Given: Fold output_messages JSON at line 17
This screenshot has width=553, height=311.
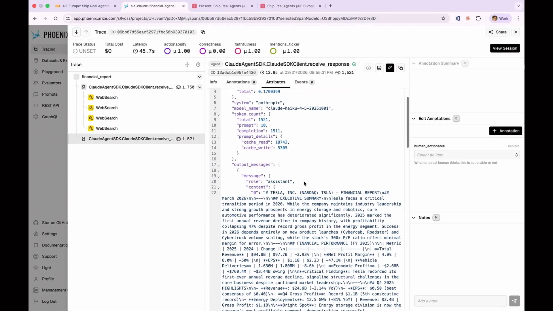Looking at the screenshot, I should tap(219, 165).
